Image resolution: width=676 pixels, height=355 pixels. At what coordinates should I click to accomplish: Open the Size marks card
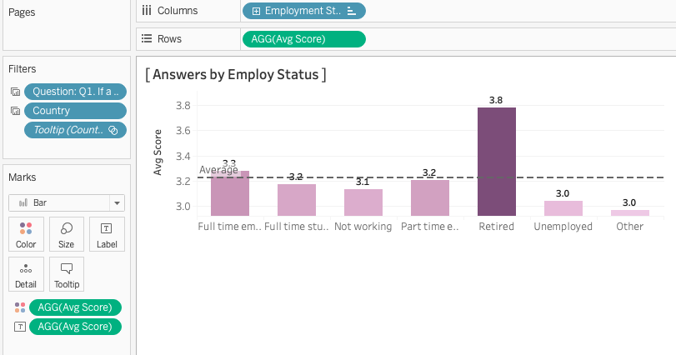[67, 234]
